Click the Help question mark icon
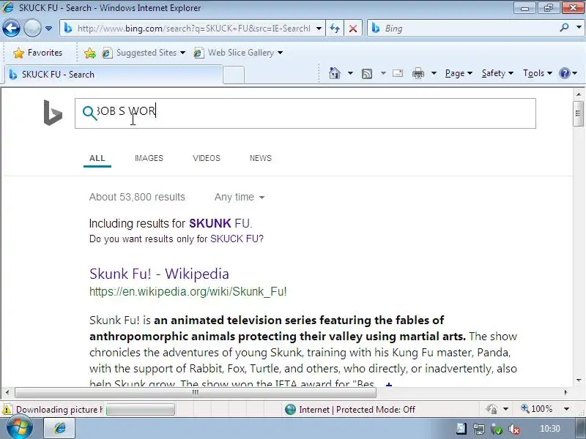 pos(564,73)
